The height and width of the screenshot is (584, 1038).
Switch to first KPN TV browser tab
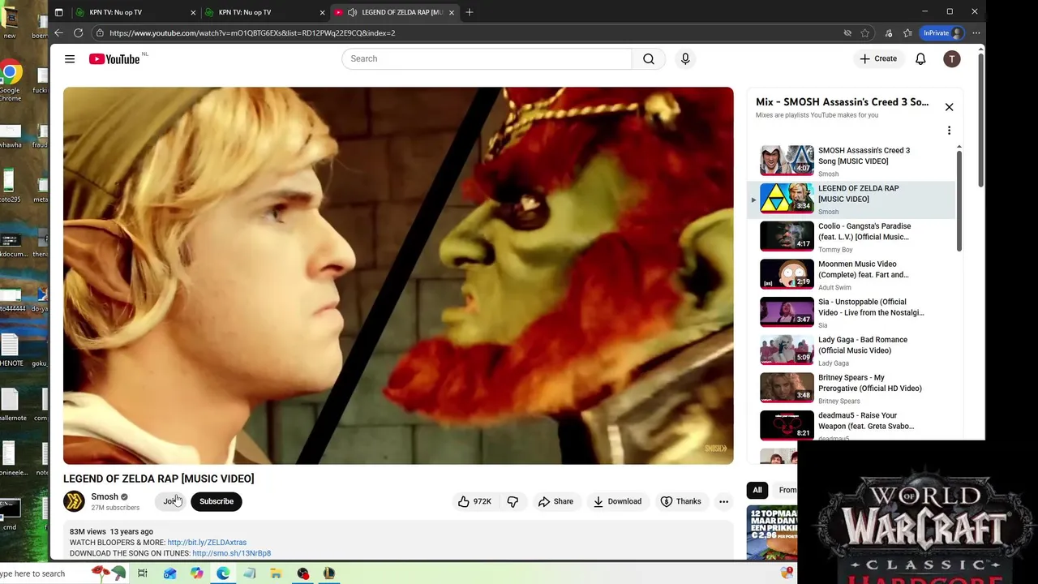pos(134,12)
